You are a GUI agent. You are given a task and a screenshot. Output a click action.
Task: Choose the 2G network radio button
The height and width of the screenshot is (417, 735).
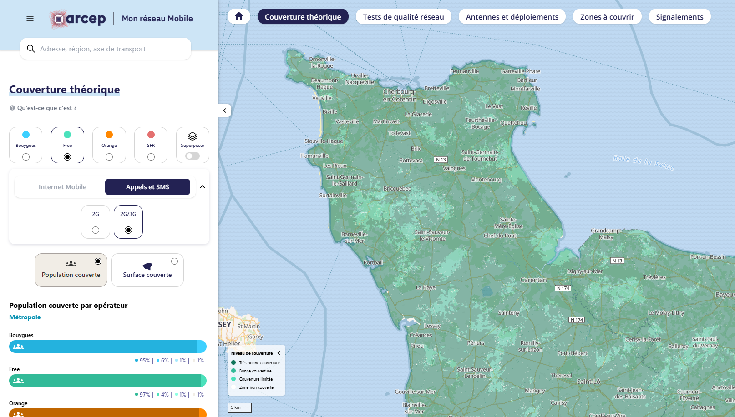(96, 230)
